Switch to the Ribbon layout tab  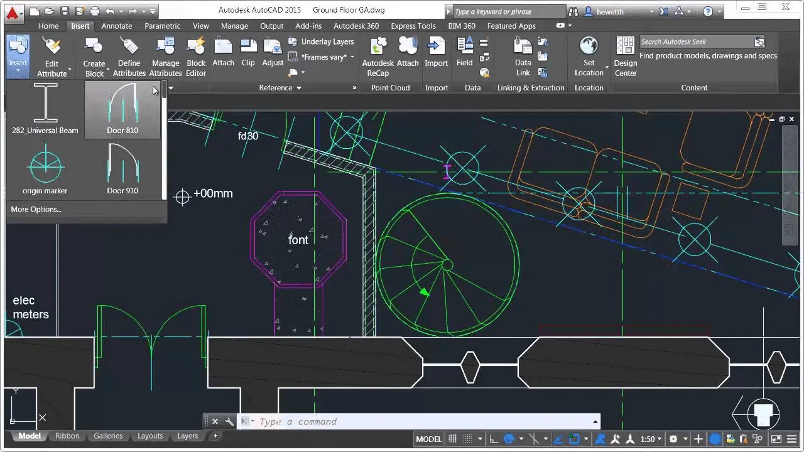67,436
